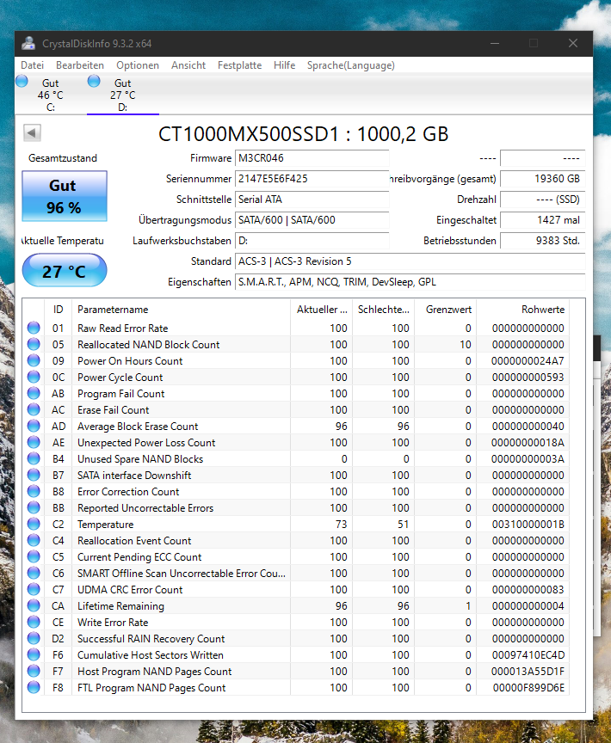Image resolution: width=611 pixels, height=743 pixels.
Task: Click status orb of Error Correction Count
Action: coord(34,491)
